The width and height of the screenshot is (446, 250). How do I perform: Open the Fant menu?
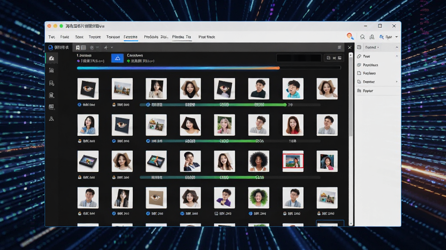coord(64,37)
